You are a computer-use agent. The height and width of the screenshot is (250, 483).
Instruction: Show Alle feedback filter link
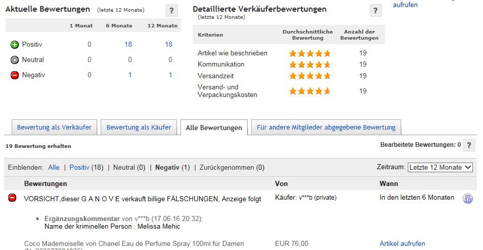point(54,168)
